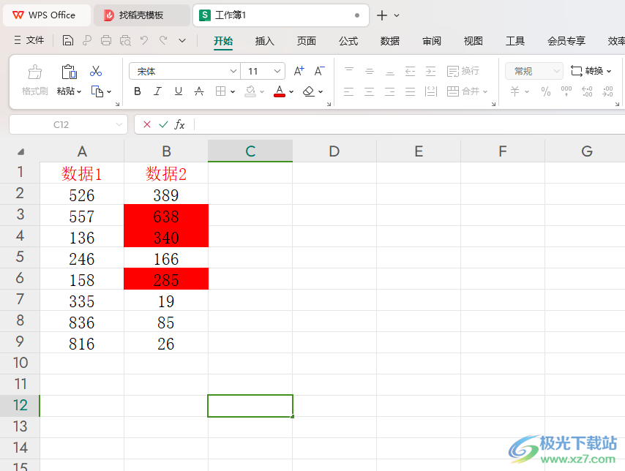Open Print Preview icon

[x=125, y=40]
